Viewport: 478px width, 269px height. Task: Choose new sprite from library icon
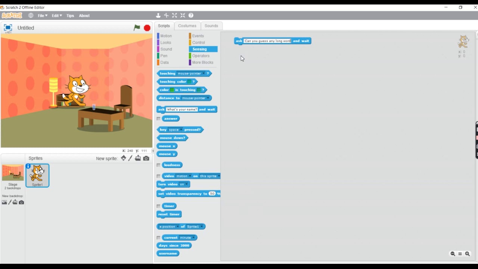pyautogui.click(x=123, y=158)
